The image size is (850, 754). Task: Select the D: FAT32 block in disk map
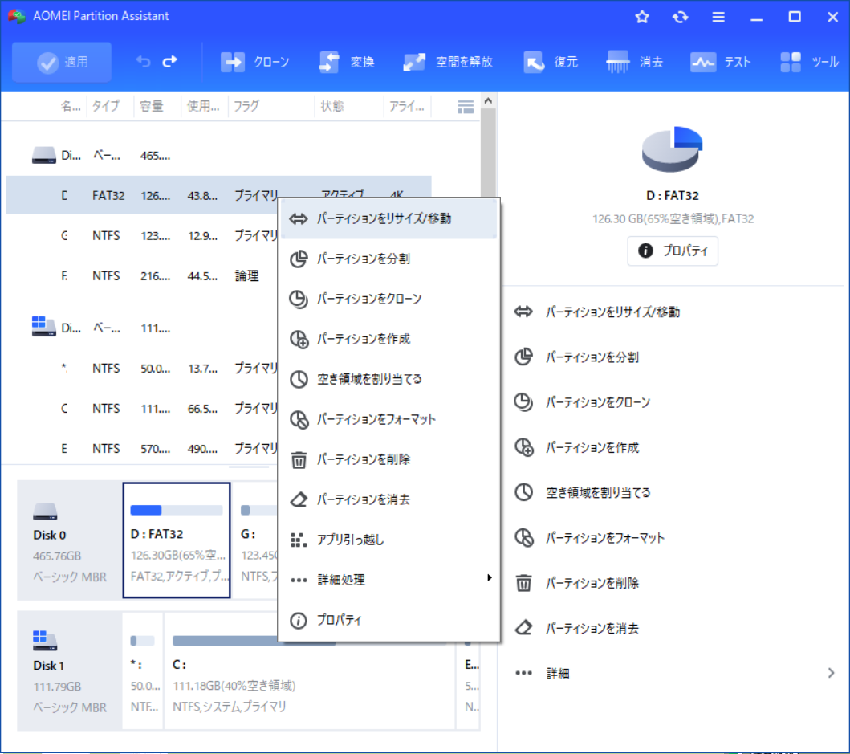tap(177, 540)
